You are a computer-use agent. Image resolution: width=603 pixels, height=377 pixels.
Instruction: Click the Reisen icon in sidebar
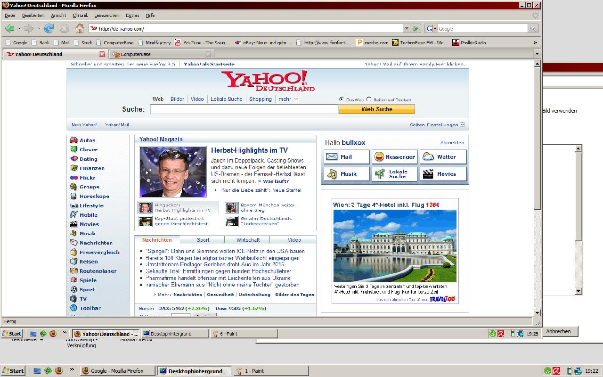(73, 262)
